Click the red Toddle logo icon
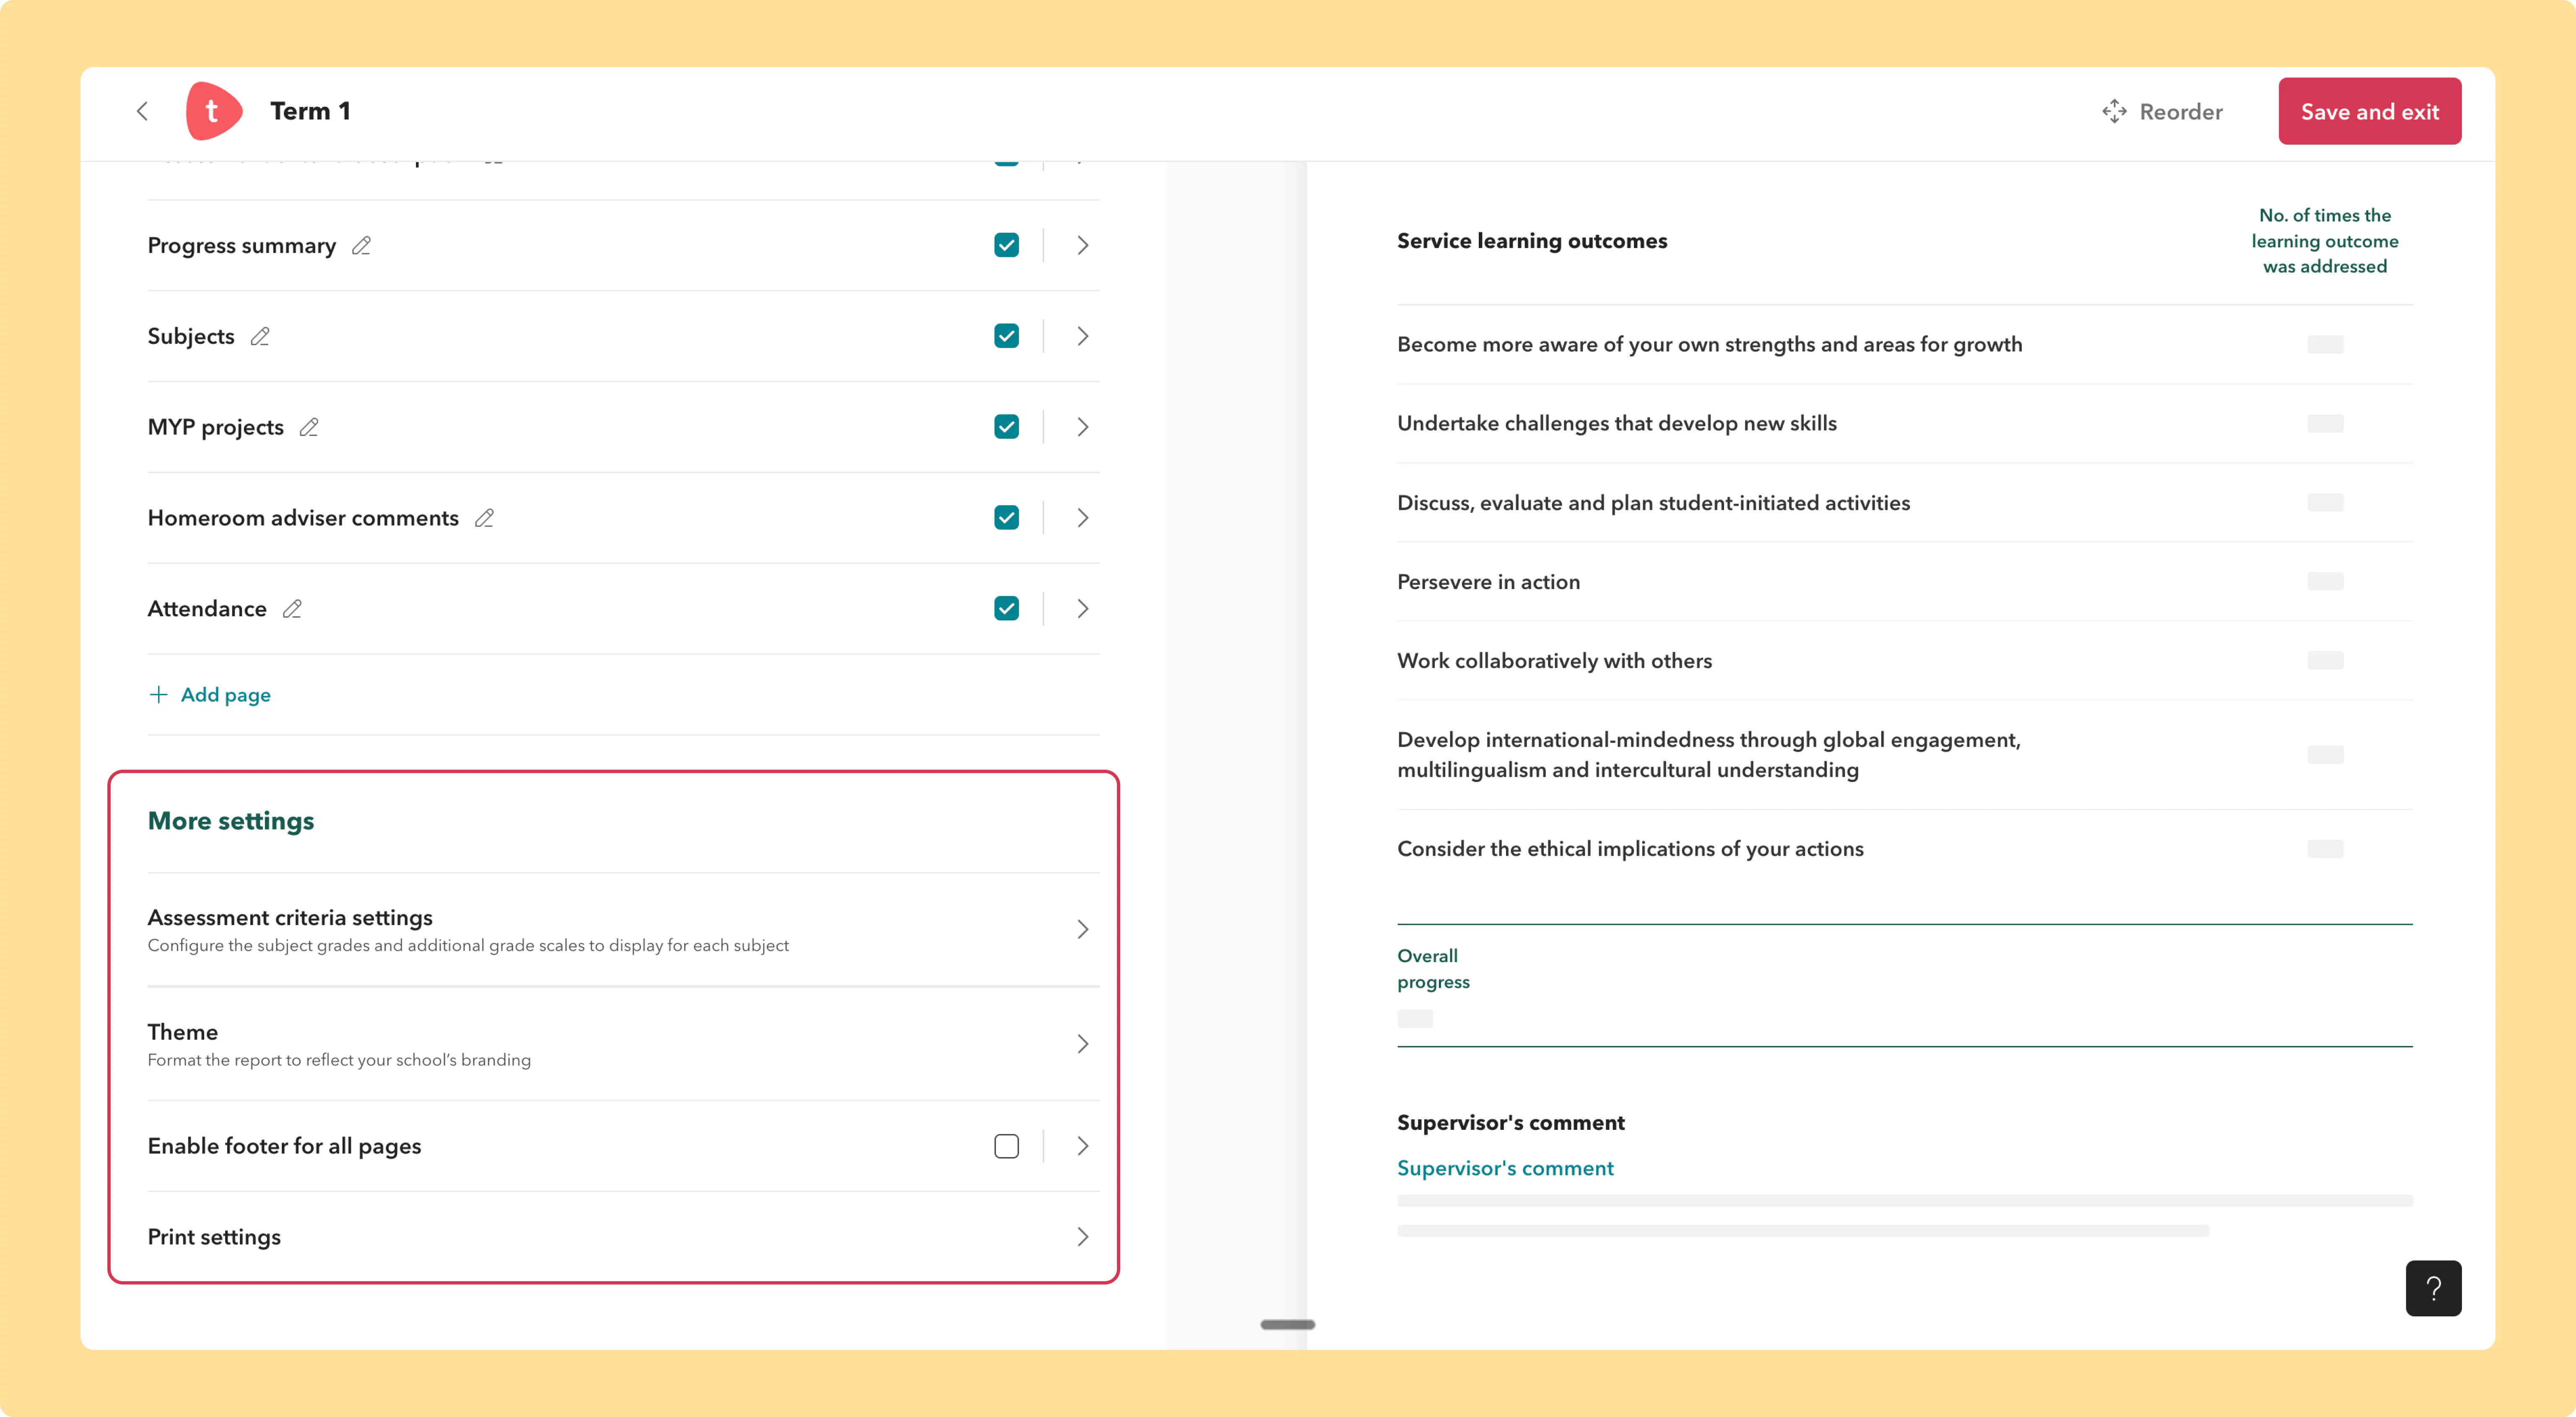 click(213, 111)
